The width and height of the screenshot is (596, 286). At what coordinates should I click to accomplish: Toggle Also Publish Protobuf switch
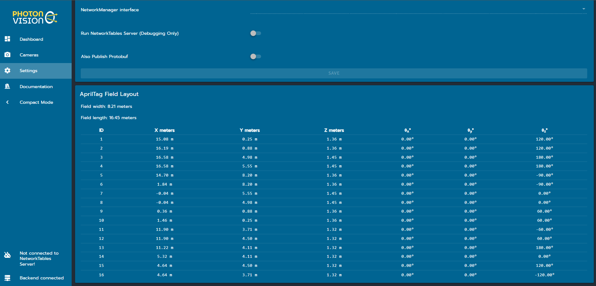coord(255,56)
